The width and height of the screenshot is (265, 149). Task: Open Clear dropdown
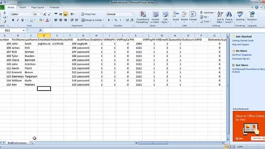click(205, 22)
